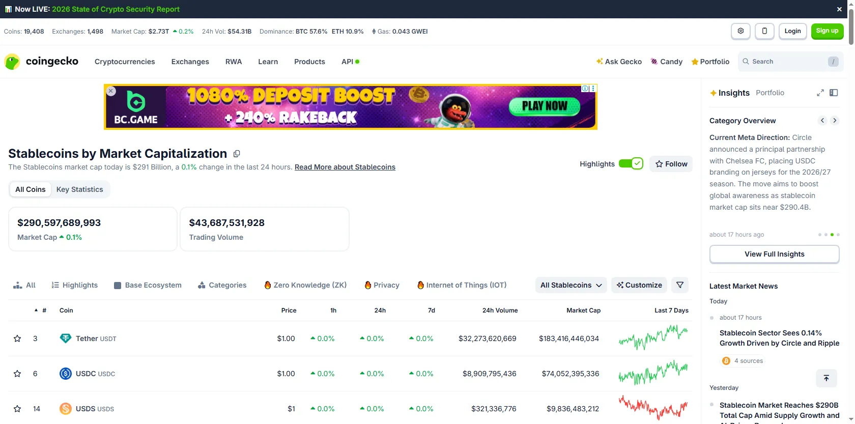Click the Sign up button
855x424 pixels.
coord(827,31)
